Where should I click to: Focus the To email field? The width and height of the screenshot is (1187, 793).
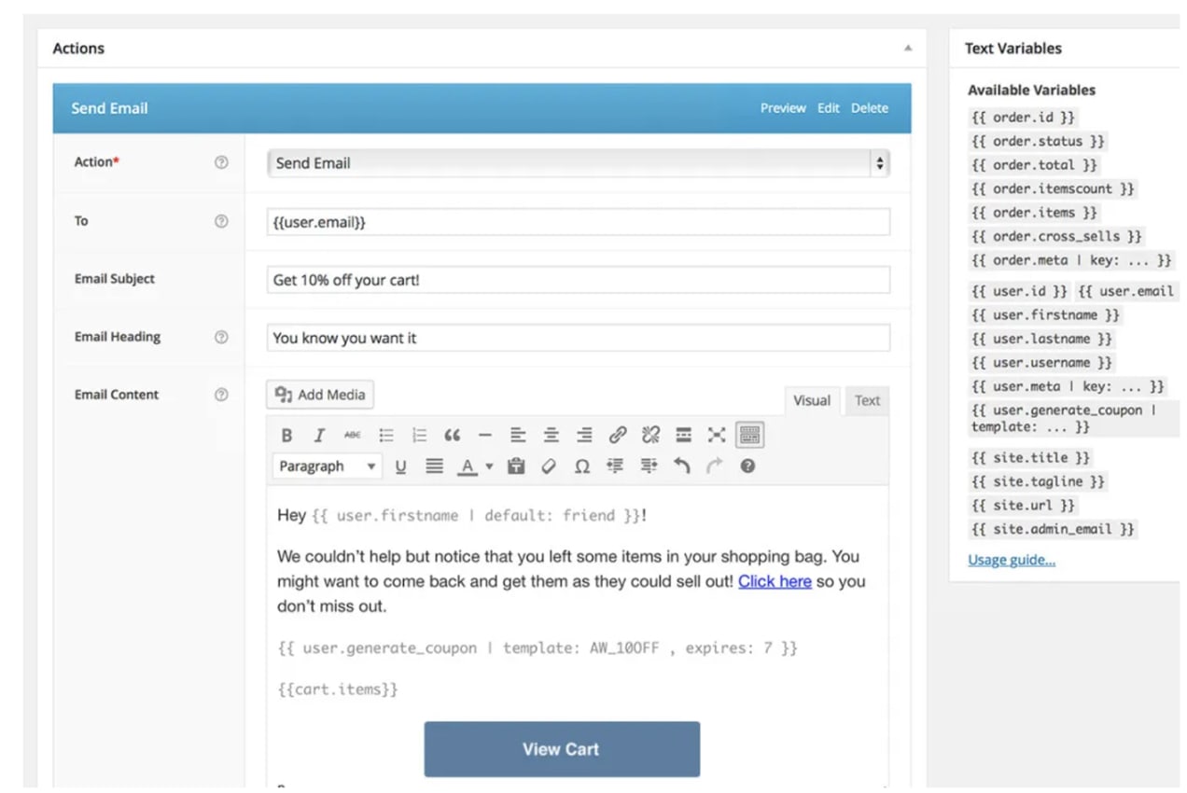pyautogui.click(x=578, y=222)
